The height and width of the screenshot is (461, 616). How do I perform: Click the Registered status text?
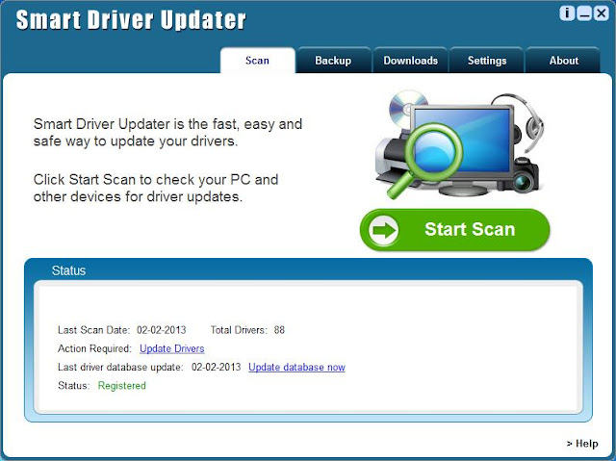[122, 386]
